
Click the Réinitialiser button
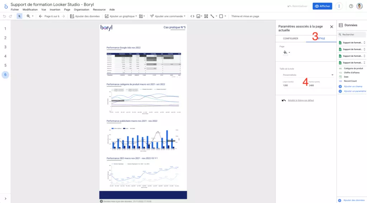(x=297, y=6)
